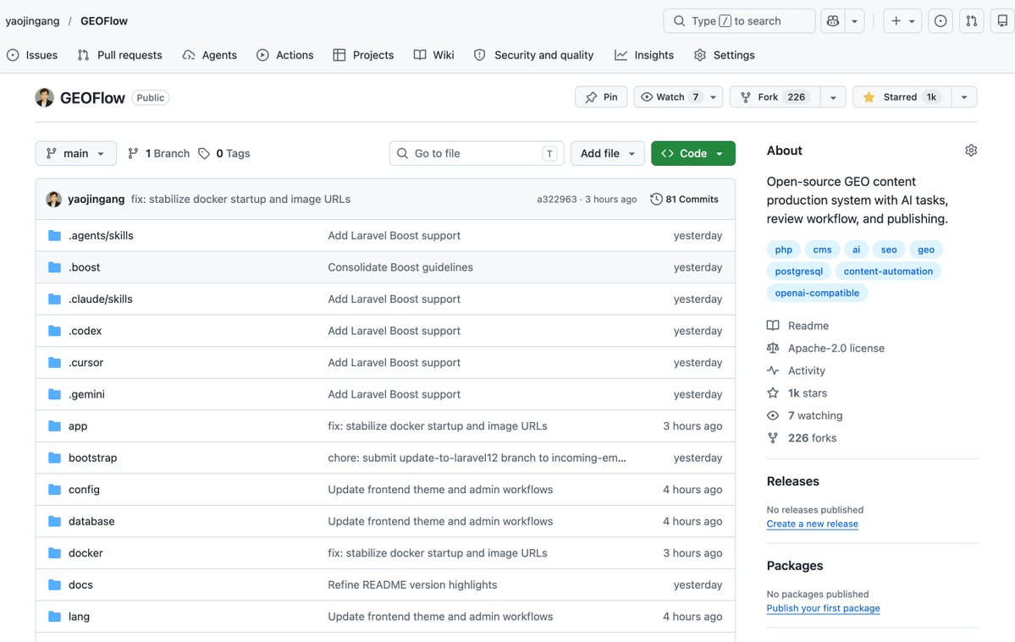The width and height of the screenshot is (1015, 642).
Task: Open the docs folder
Action: point(80,584)
